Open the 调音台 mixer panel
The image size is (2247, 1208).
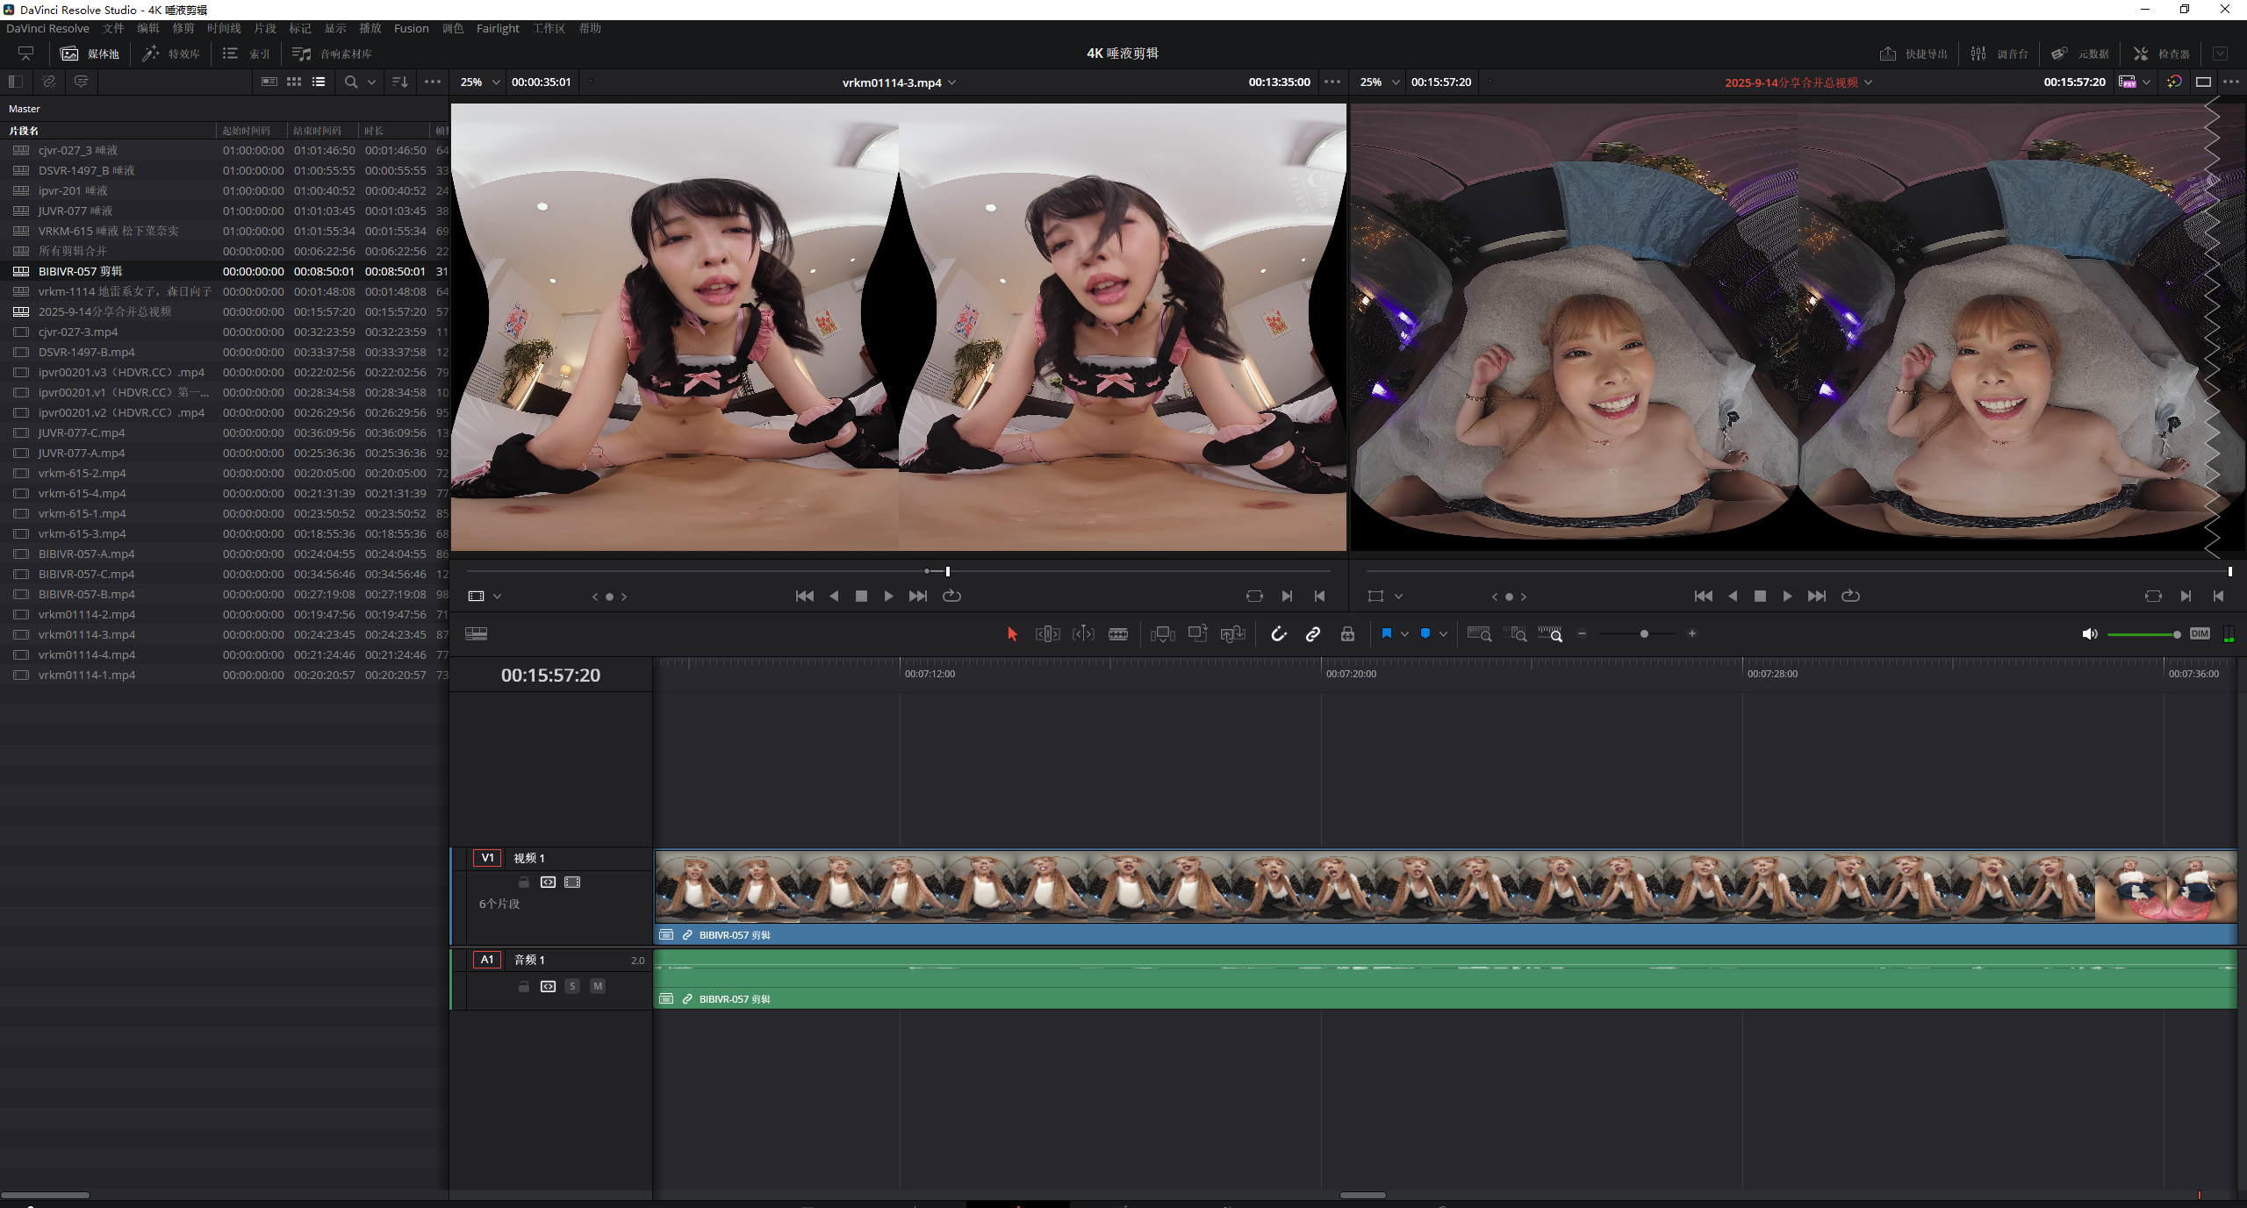click(x=1999, y=54)
